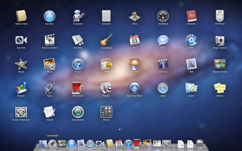Open Safari from the Launchpad grid
Viewport: 242px width, 151px height.
pos(163,88)
